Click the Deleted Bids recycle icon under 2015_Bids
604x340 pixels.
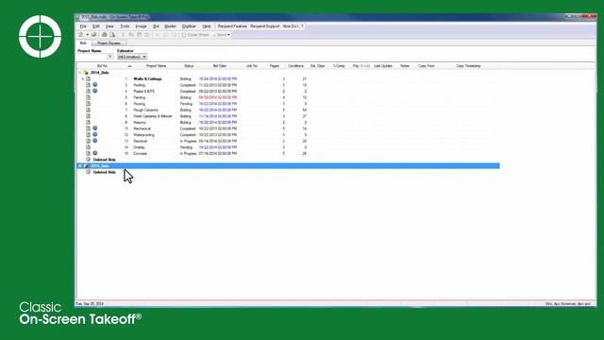pos(88,172)
